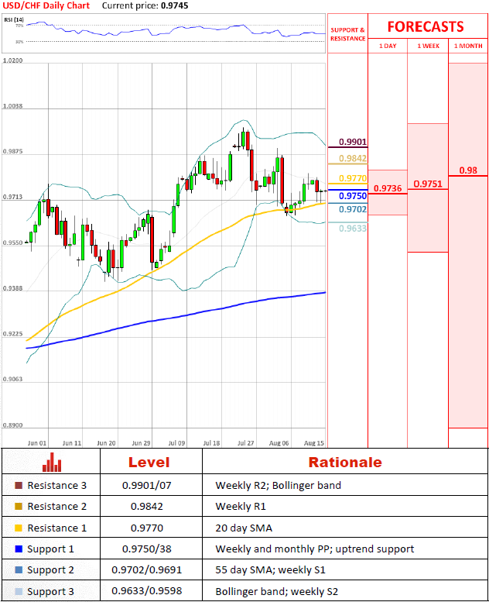The image size is (489, 602).
Task: Click the Resistance 1 yellow color swatch
Action: [x=19, y=528]
